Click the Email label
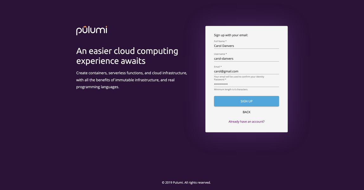The image size is (364, 190). point(218,66)
